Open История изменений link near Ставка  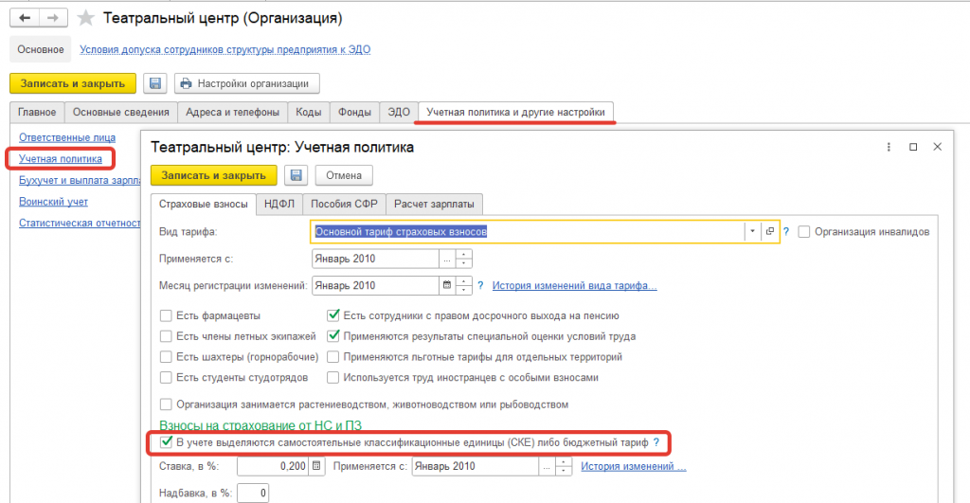(x=634, y=466)
